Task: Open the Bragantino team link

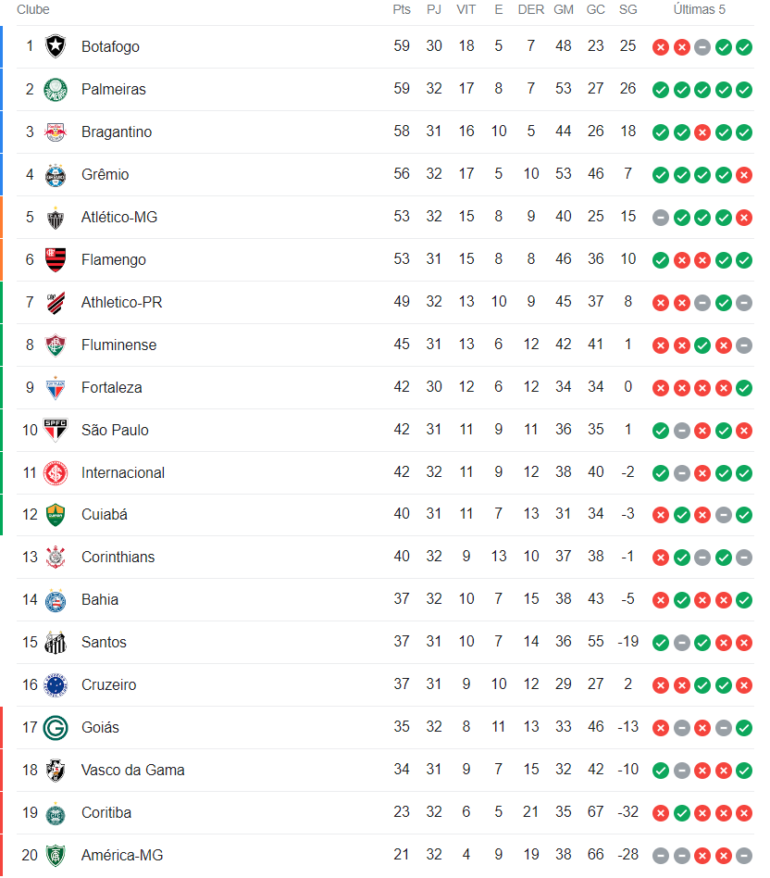Action: coord(117,132)
